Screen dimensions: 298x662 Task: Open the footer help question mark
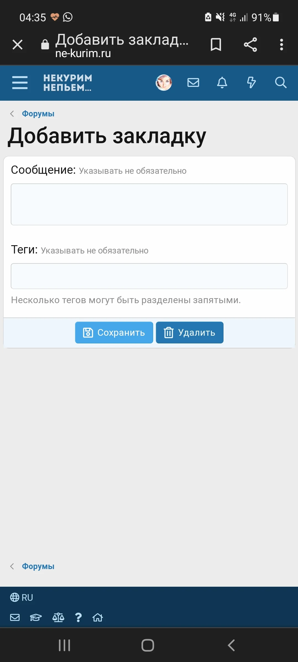coord(78,617)
